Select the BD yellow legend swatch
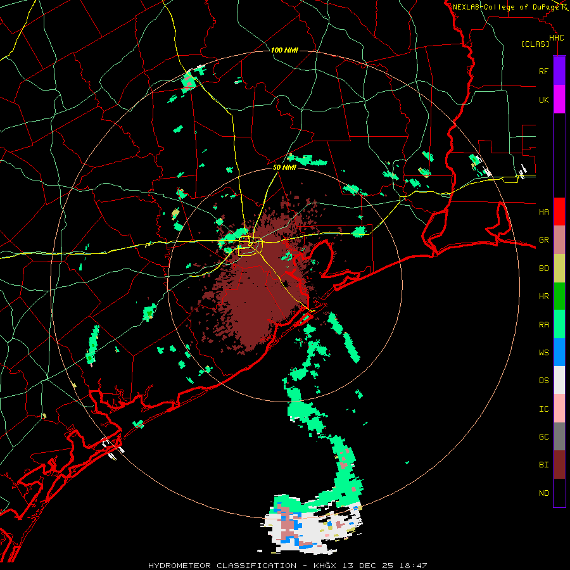 [x=559, y=269]
